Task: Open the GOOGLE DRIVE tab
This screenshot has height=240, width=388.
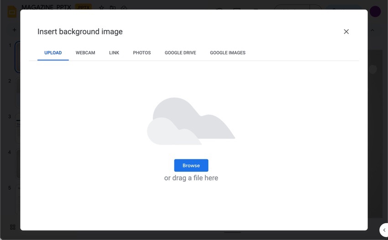Action: [x=180, y=52]
